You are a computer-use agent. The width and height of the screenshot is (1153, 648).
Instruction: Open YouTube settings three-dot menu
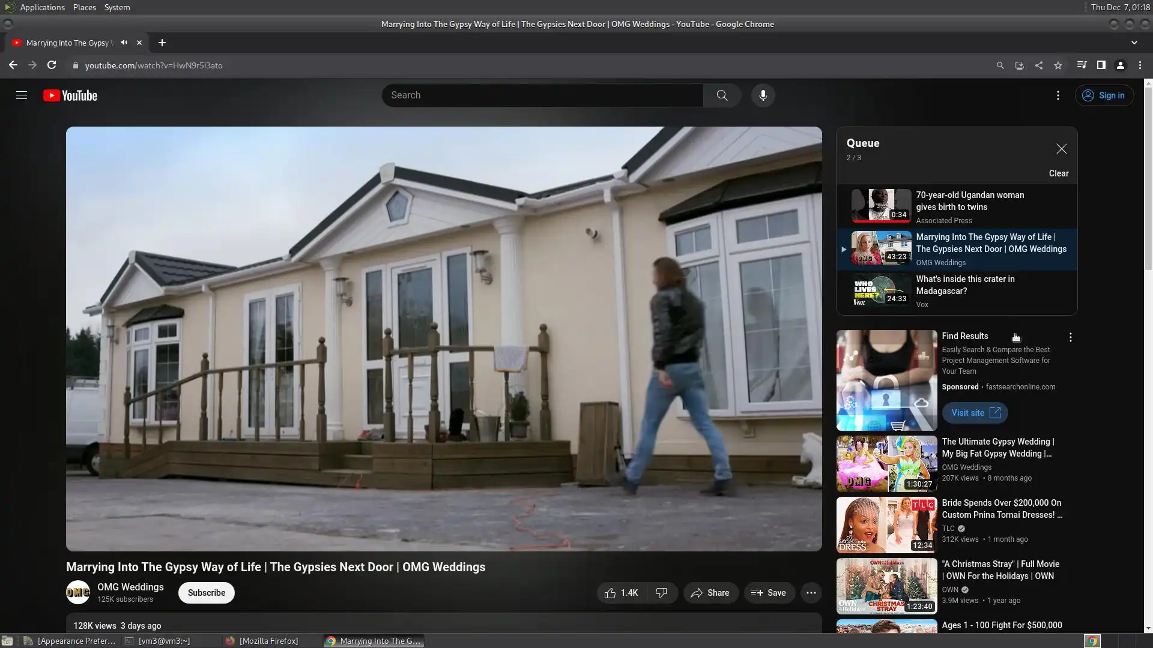point(1058,95)
